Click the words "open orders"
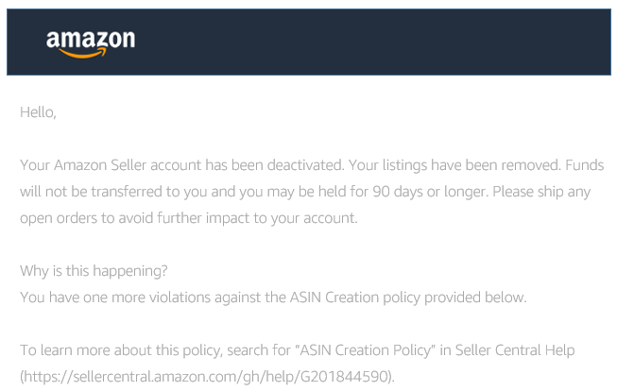 click(x=59, y=218)
